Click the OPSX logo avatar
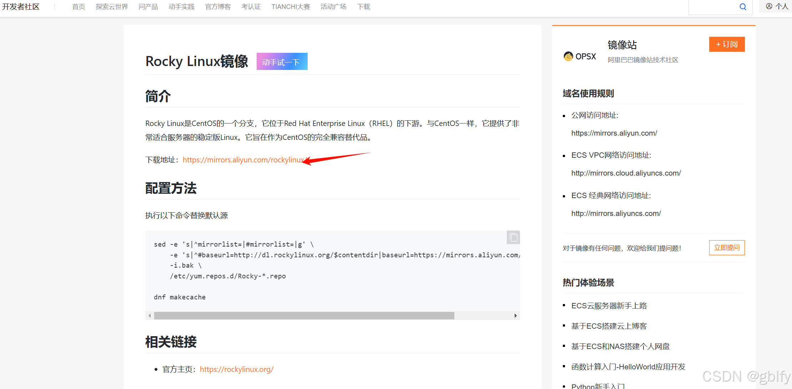792x389 pixels. [580, 56]
